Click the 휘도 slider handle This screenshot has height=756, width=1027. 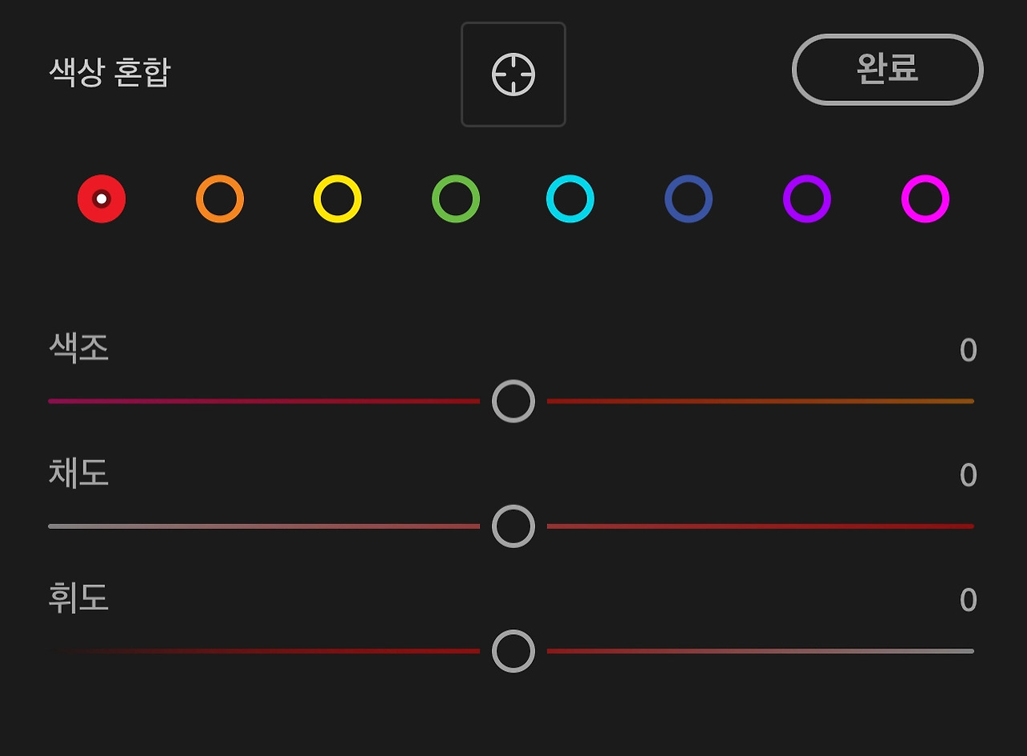tap(513, 651)
